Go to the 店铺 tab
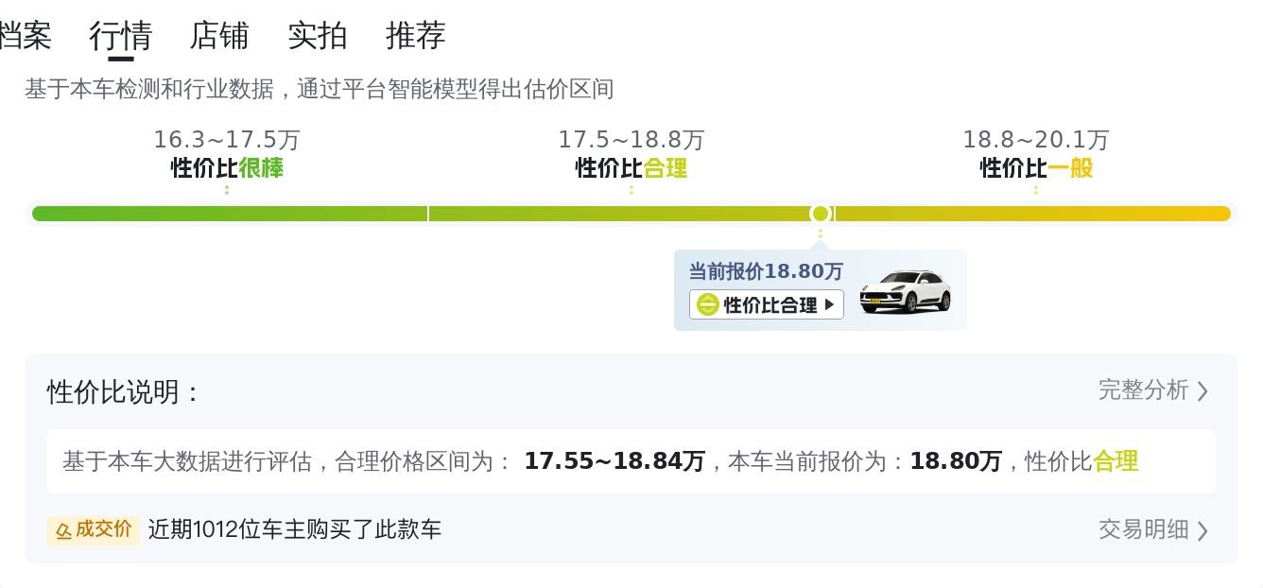This screenshot has height=588, width=1263. pyautogui.click(x=218, y=36)
